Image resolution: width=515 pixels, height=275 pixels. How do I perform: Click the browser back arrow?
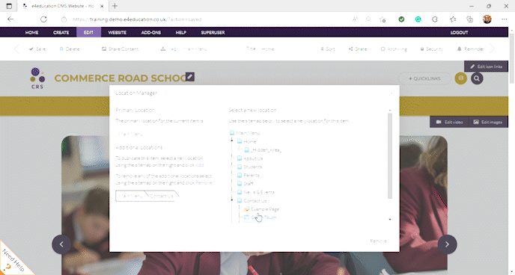[x=10, y=19]
